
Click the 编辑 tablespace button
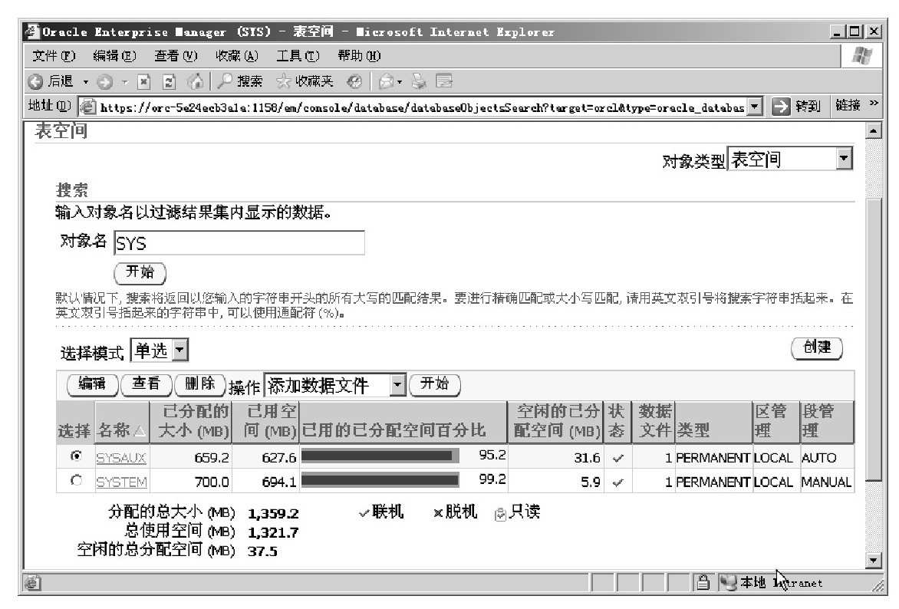tap(92, 385)
